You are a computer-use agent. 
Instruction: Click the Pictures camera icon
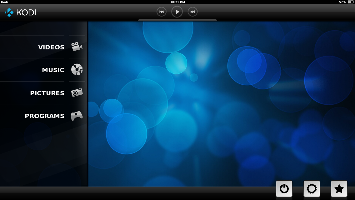[77, 92]
